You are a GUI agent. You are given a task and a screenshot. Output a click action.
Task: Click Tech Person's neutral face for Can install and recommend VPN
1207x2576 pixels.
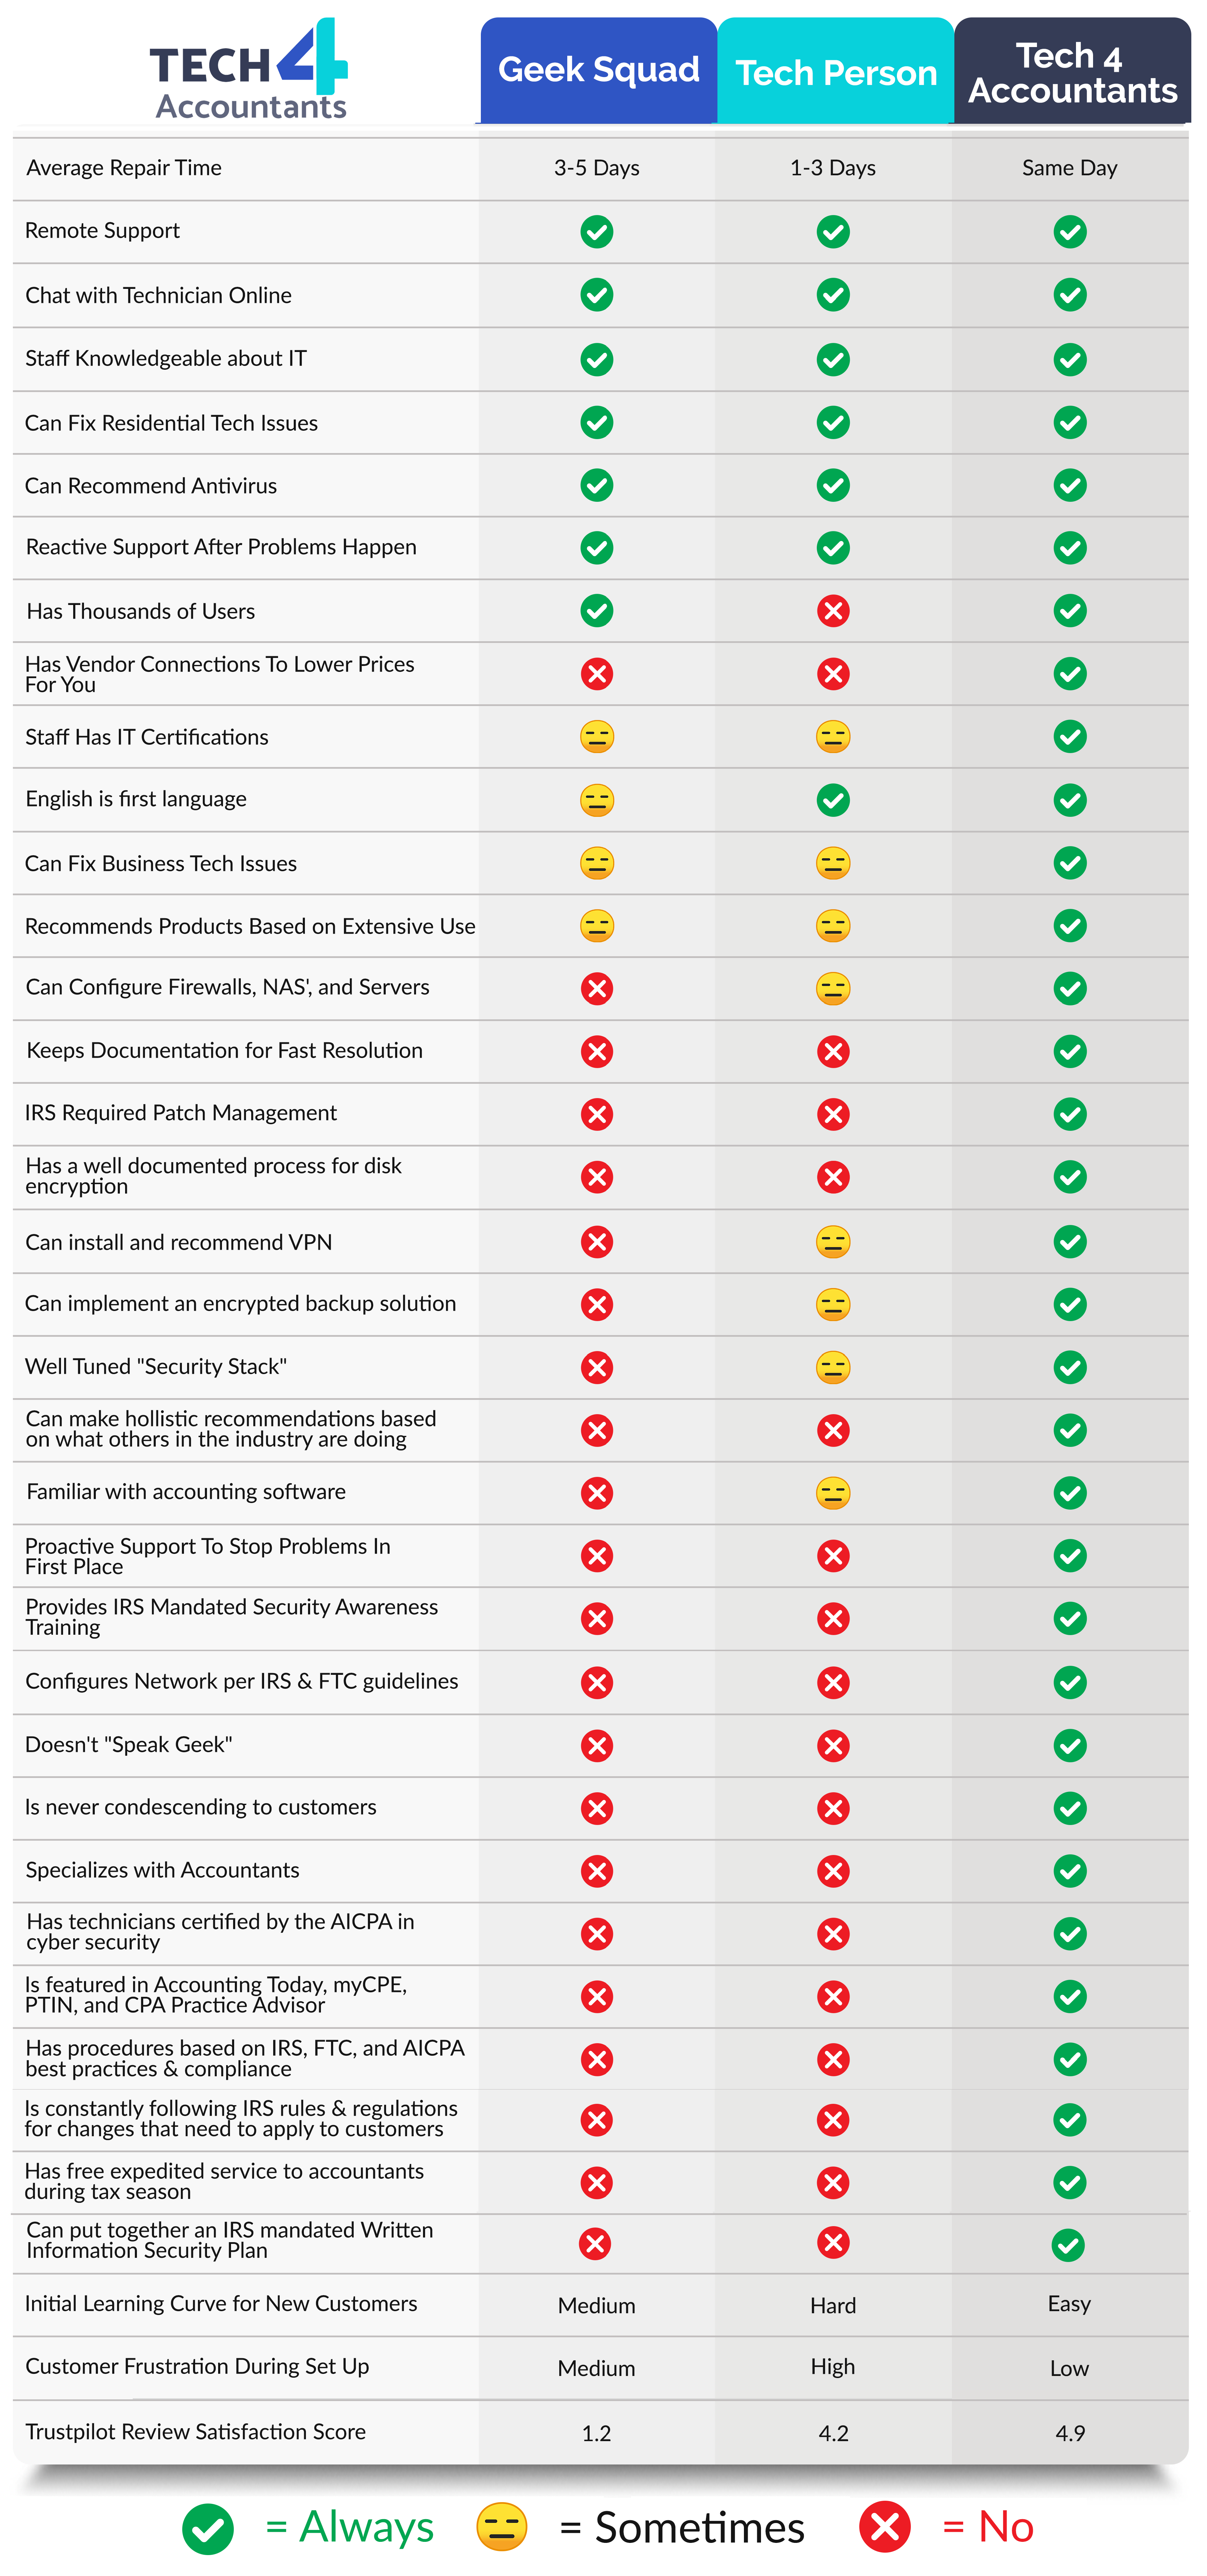point(833,1242)
